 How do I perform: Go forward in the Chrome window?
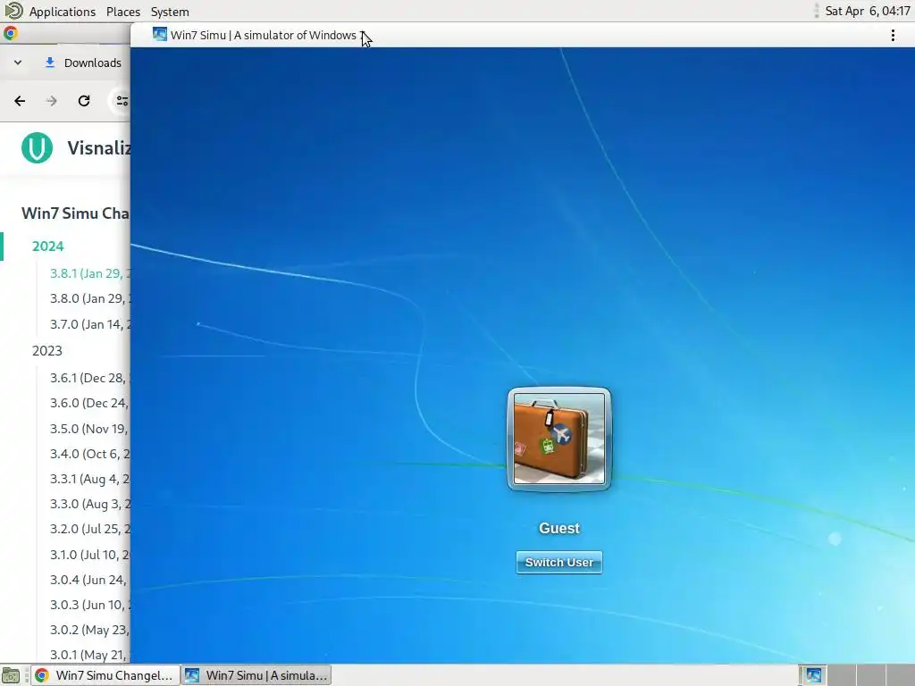pos(51,101)
